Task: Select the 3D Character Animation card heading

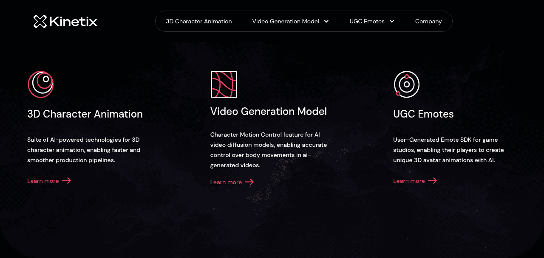Action: 85,114
